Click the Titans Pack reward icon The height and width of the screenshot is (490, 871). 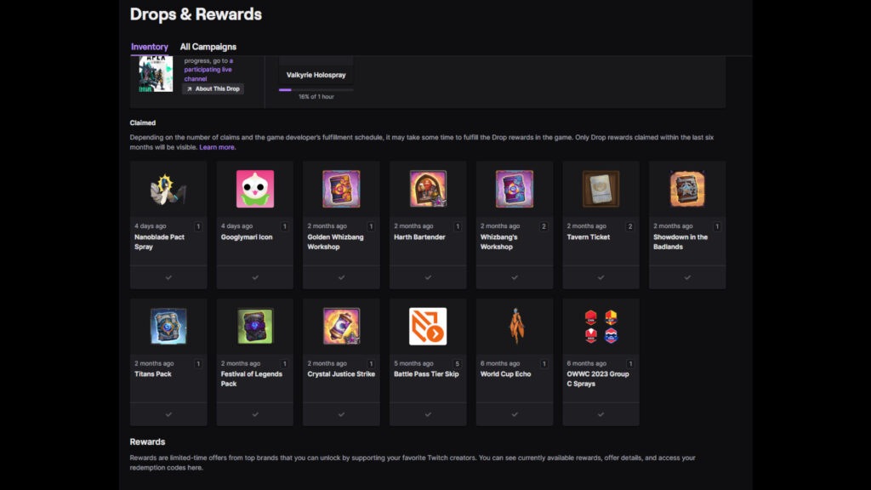tap(168, 326)
